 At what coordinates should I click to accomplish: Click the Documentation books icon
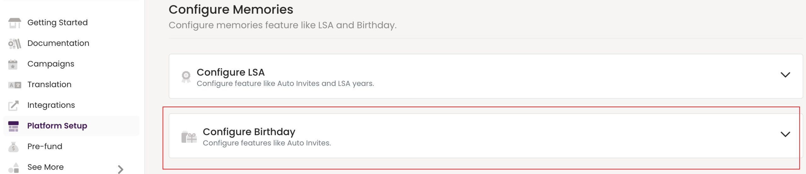(14, 44)
